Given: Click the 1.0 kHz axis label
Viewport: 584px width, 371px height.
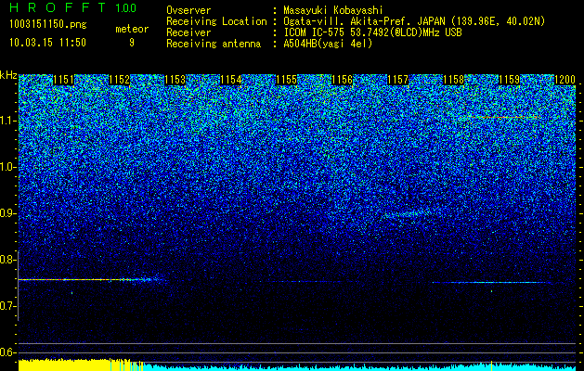Looking at the screenshot, I should (7, 167).
